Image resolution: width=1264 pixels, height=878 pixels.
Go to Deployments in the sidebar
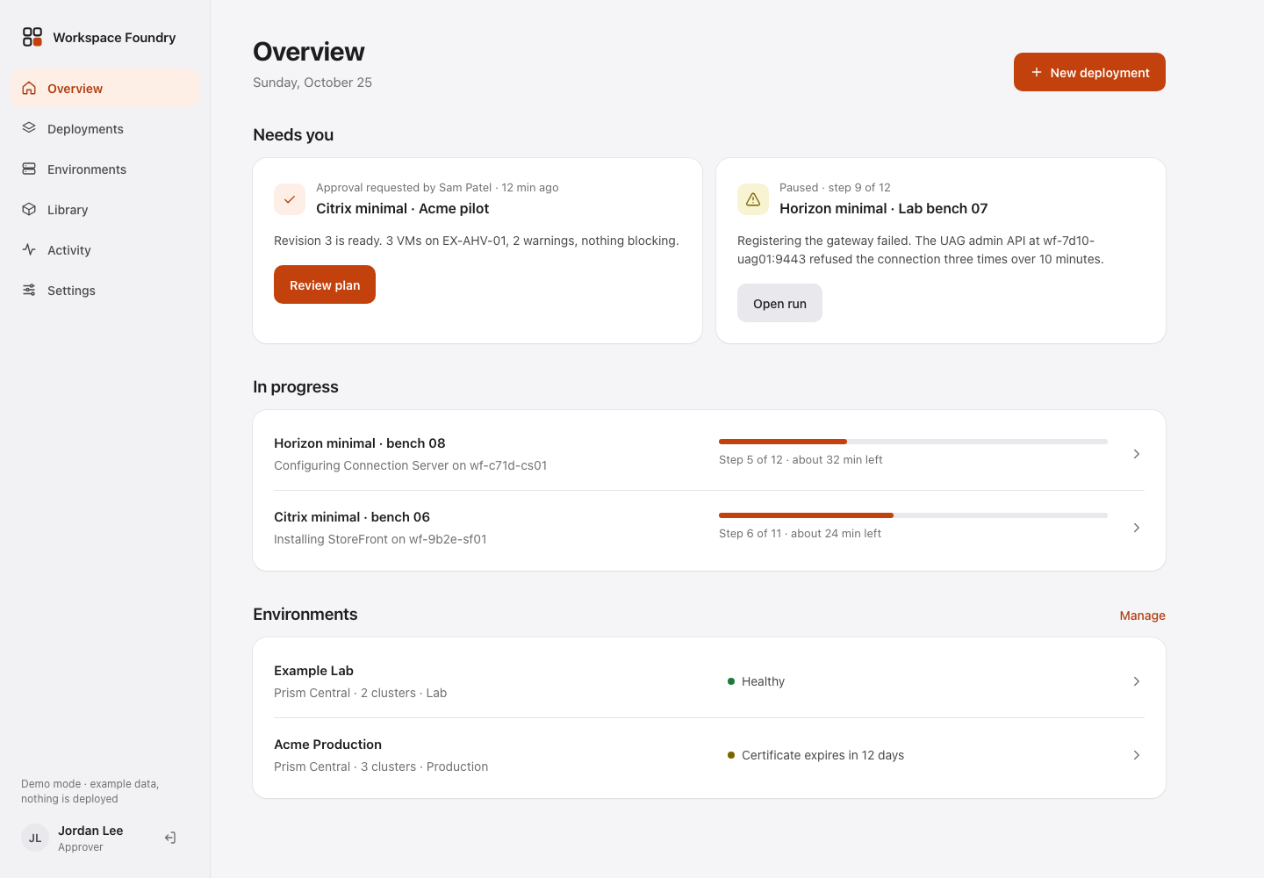pos(105,129)
